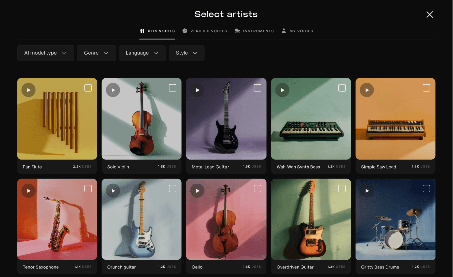Click the 'Solo Violin' name label

[x=118, y=167]
